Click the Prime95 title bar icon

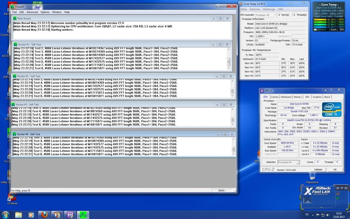pos(12,7)
